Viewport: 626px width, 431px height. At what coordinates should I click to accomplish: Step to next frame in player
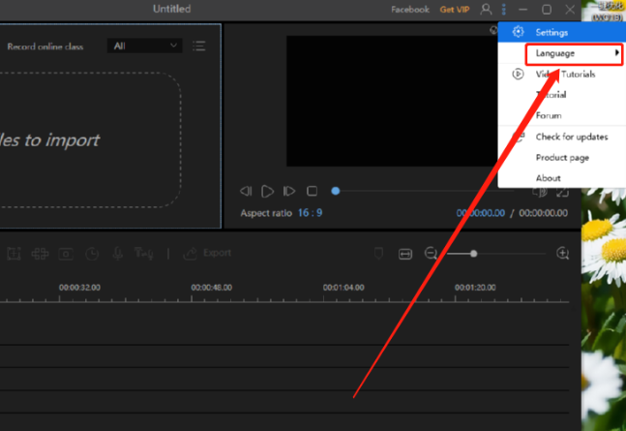point(289,191)
